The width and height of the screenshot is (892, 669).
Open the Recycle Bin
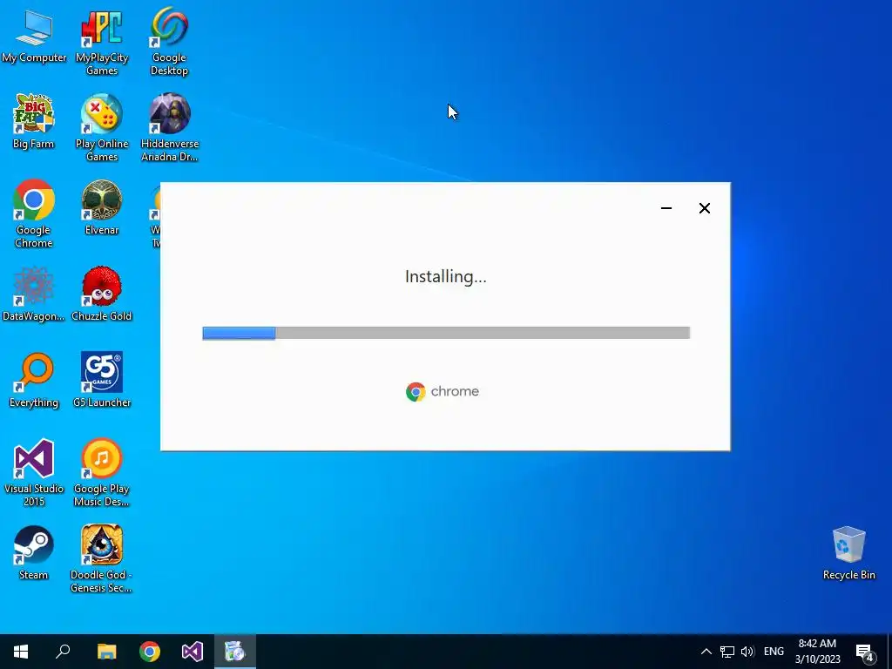click(848, 553)
